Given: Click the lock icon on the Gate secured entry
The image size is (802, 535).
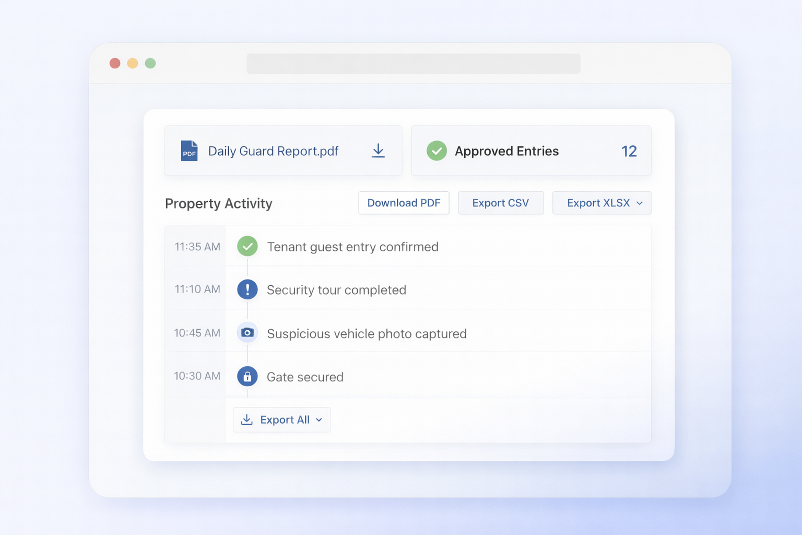Looking at the screenshot, I should [247, 376].
